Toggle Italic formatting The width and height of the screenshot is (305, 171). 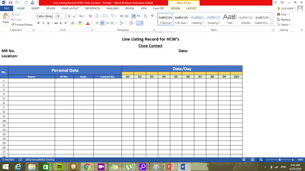tap(43, 23)
